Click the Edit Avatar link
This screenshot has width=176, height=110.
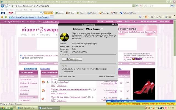click(x=24, y=94)
